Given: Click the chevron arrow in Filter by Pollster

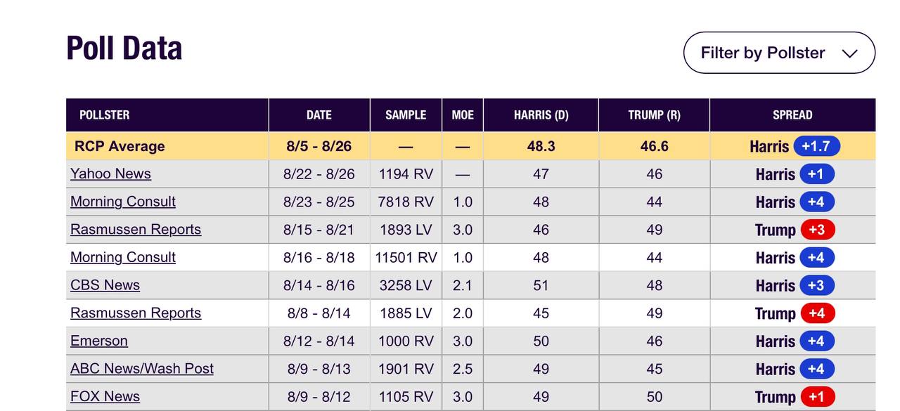Looking at the screenshot, I should (849, 53).
